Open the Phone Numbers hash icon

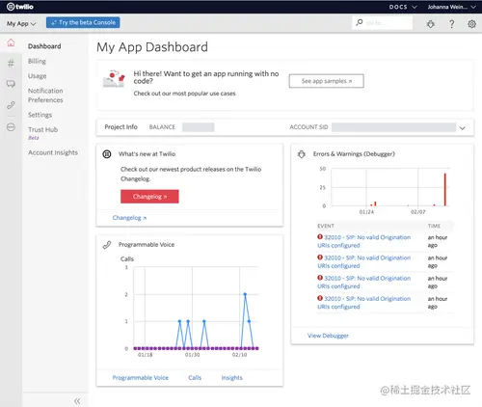[x=11, y=64]
